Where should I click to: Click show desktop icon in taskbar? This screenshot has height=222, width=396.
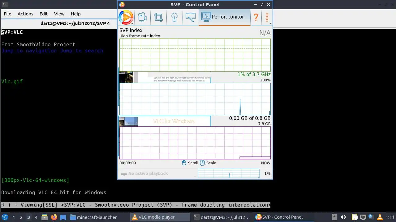click(63, 217)
